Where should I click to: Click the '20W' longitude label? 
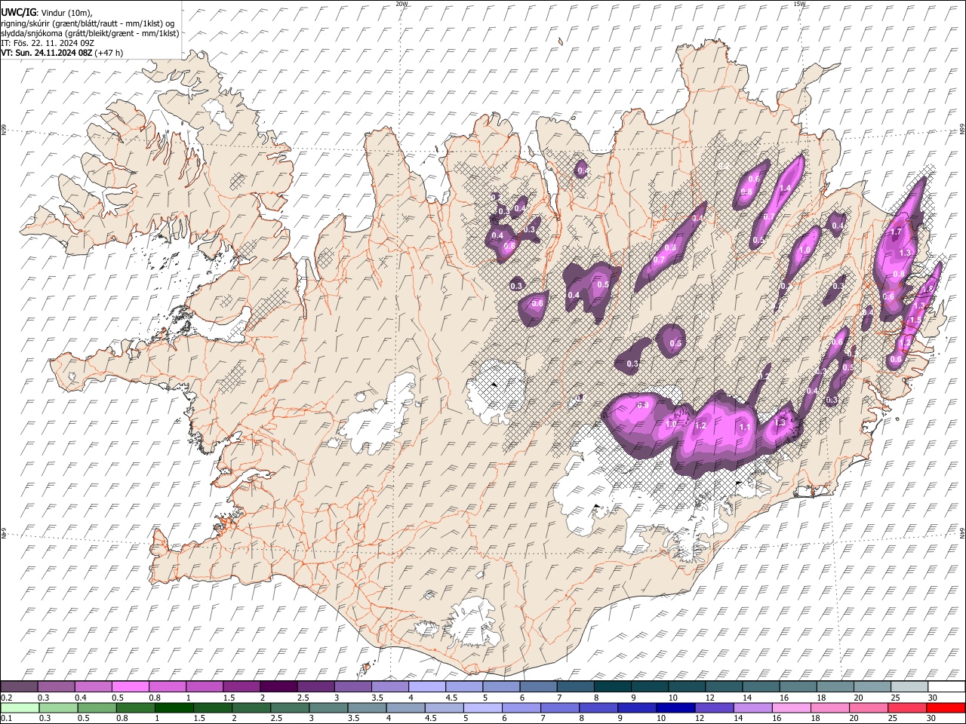(401, 4)
